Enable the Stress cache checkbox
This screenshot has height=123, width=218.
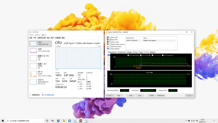110,42
